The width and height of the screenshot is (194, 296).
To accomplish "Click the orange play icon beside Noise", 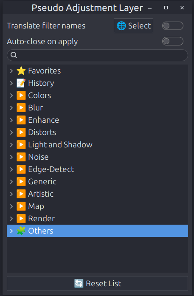I will pos(21,157).
